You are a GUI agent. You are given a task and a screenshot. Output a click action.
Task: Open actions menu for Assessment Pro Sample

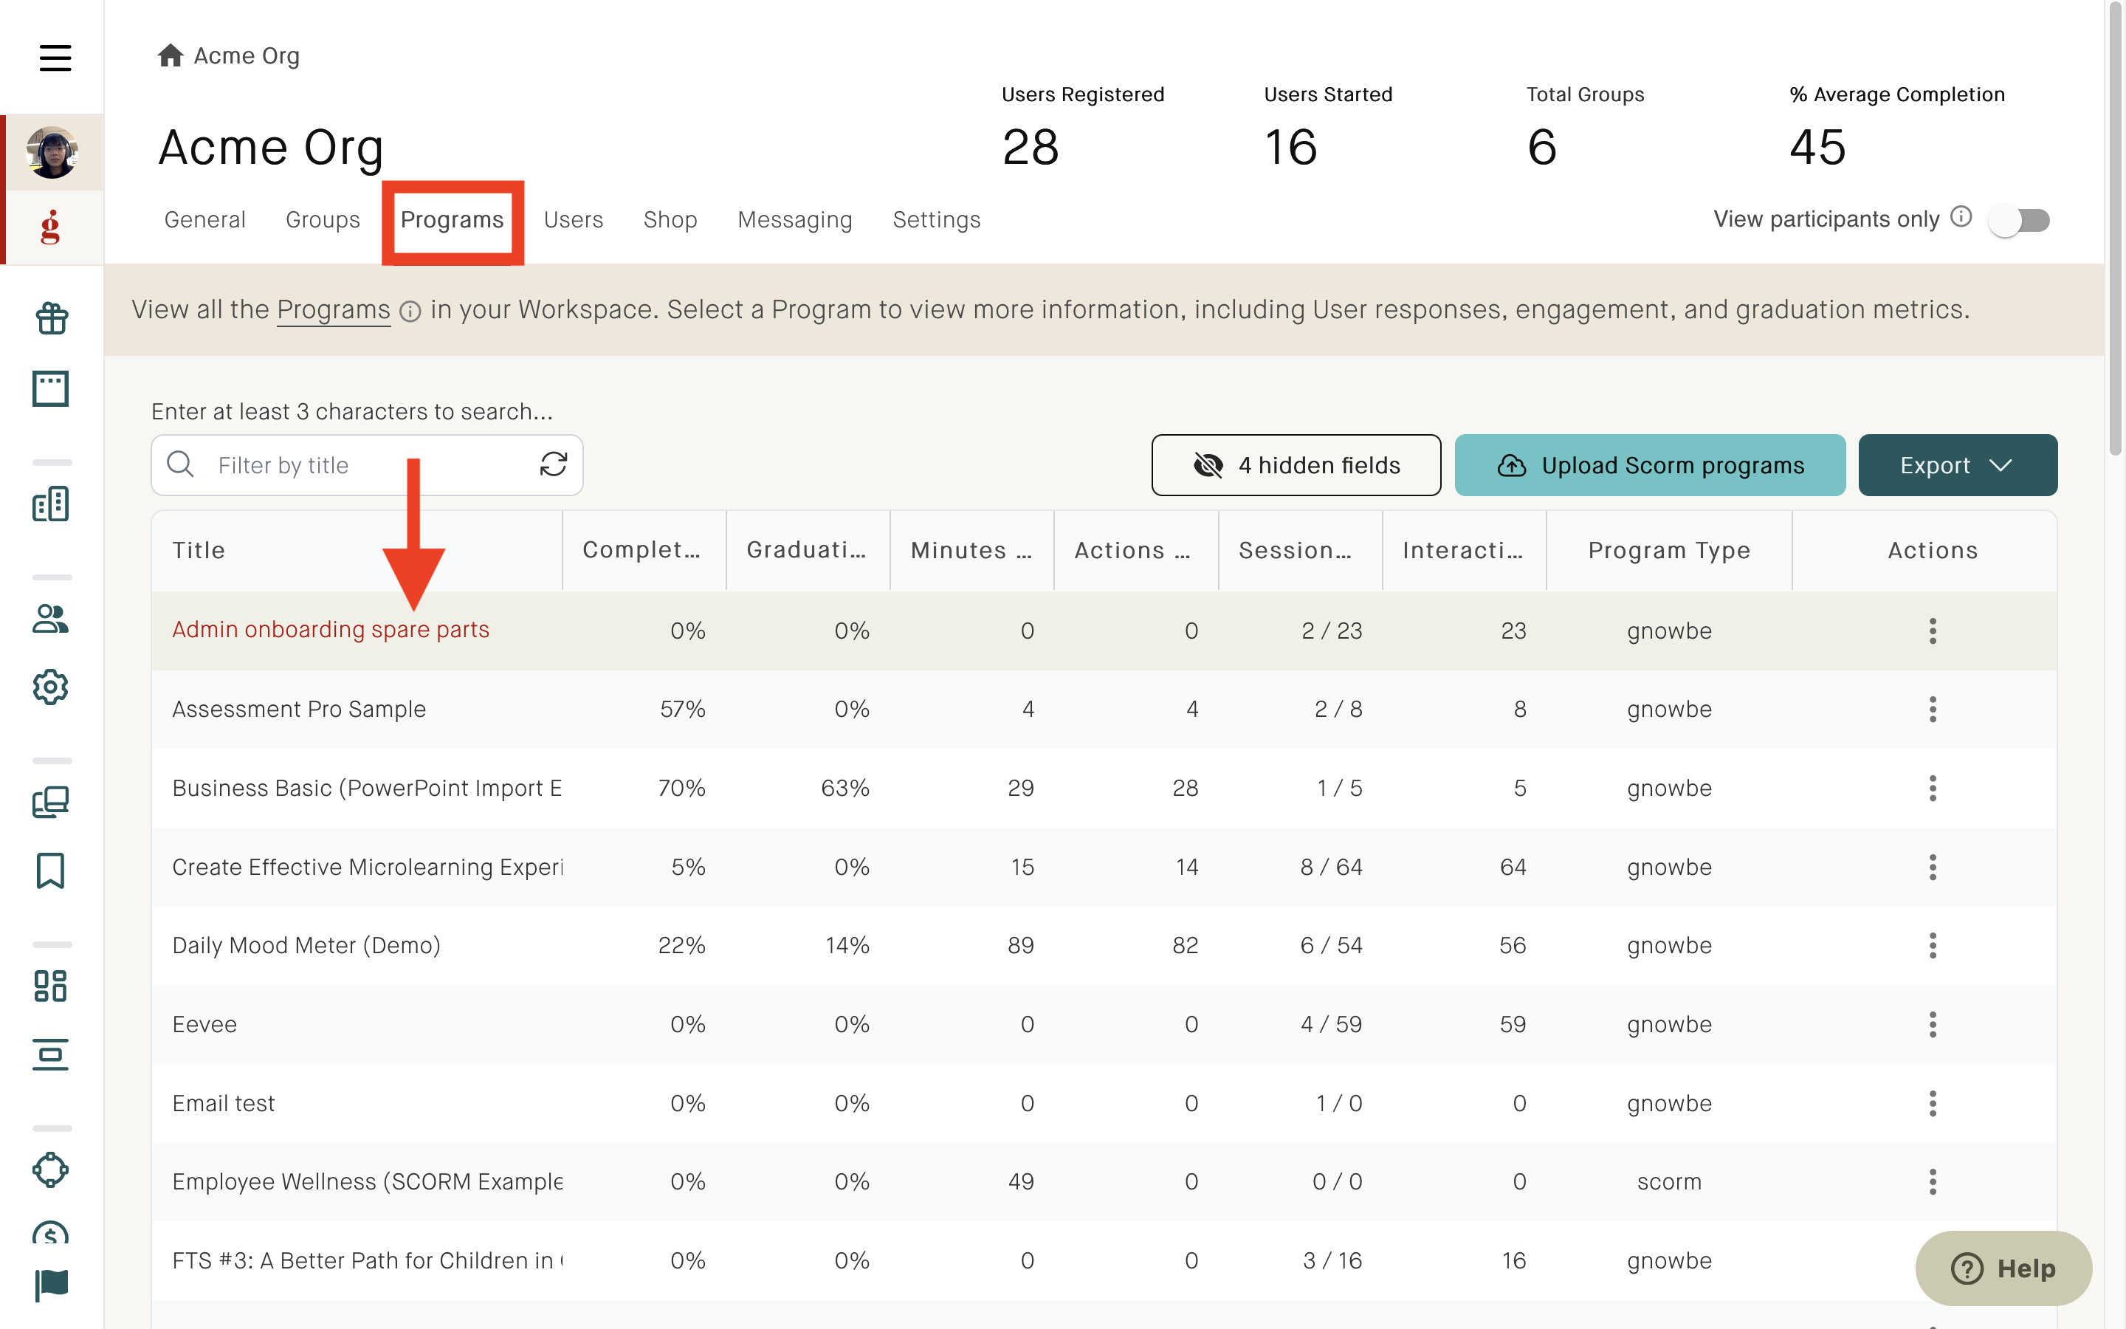1932,710
